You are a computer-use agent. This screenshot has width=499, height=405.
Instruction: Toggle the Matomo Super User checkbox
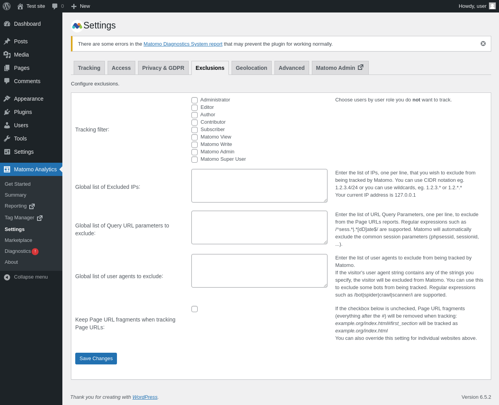pyautogui.click(x=195, y=160)
